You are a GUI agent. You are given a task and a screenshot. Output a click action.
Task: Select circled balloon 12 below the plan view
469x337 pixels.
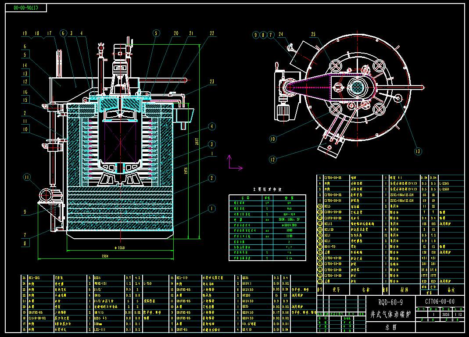click(272, 160)
